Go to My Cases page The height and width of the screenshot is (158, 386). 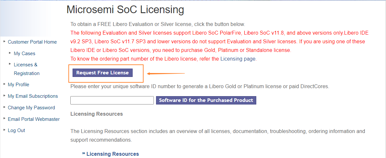tap(24, 54)
